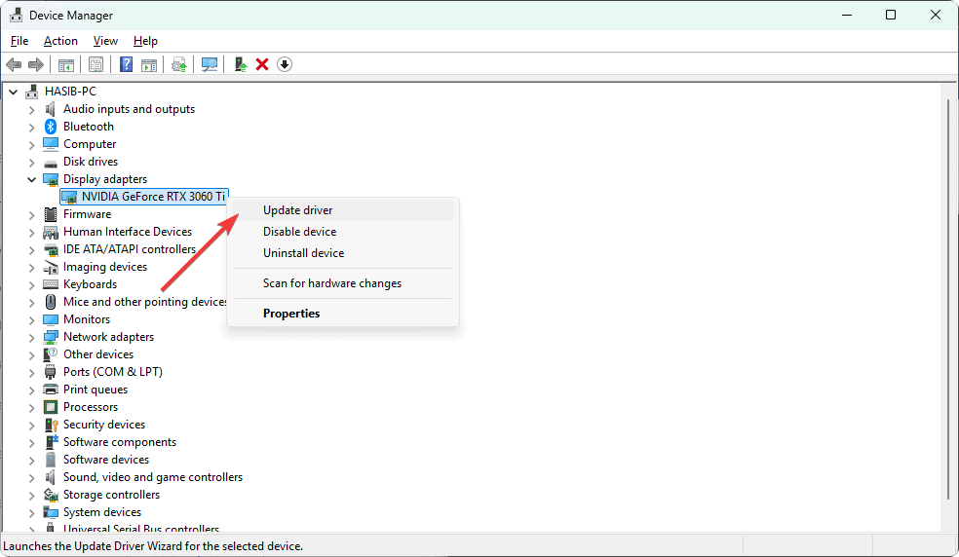This screenshot has width=959, height=557.
Task: Select the IDE ATA/ATAPI controllers item
Action: pos(129,249)
